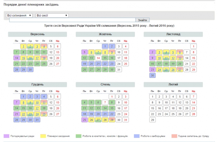Click purple 'Погоджувальні ради' legend swatch
The image size is (218, 142).
pos(6,136)
